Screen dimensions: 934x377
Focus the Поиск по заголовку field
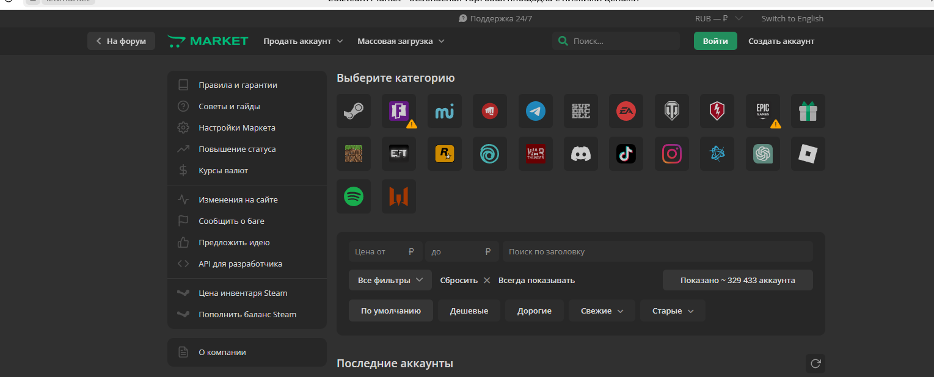click(657, 251)
